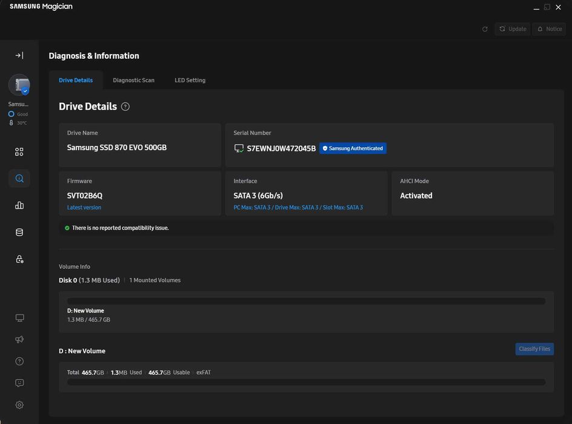This screenshot has width=572, height=424.
Task: Click the exFAT file system label
Action: [204, 373]
